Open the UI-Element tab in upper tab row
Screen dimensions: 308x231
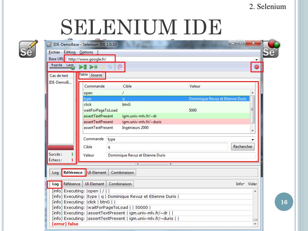click(97, 172)
